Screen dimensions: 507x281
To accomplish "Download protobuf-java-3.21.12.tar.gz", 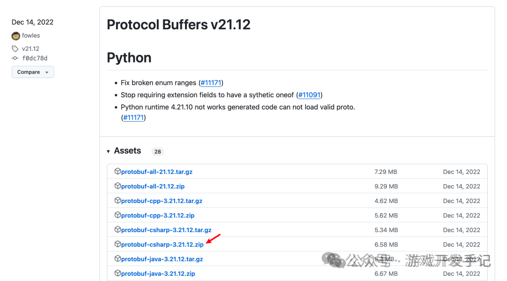I will [162, 259].
